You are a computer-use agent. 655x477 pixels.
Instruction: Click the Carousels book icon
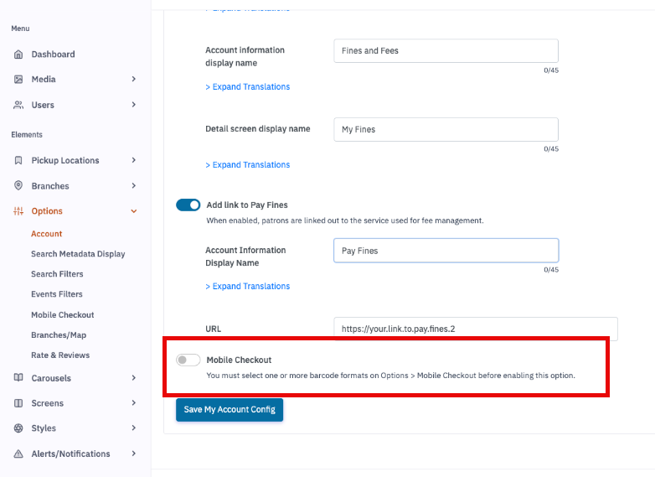[18, 378]
